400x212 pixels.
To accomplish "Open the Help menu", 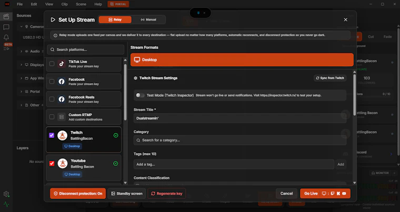I will pos(98,4).
